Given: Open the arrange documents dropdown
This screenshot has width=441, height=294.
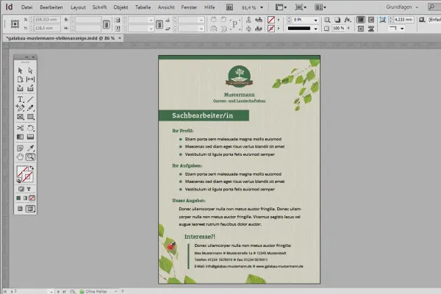Looking at the screenshot, I should (320, 7).
